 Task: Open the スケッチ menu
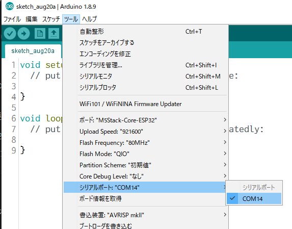click(x=51, y=19)
